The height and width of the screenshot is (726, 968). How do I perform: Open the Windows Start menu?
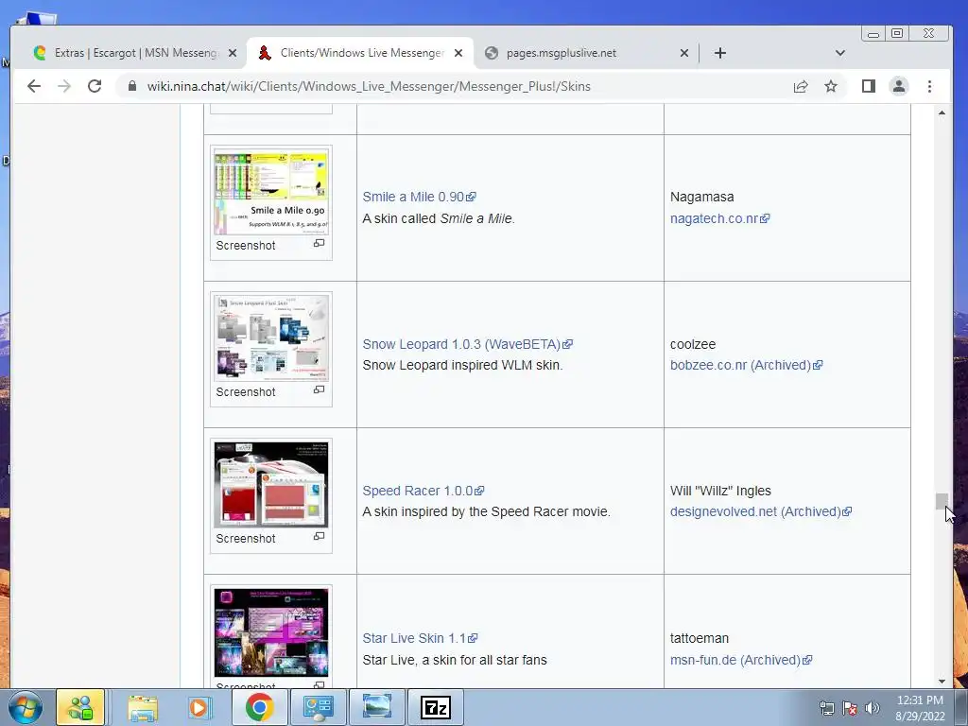tap(26, 707)
